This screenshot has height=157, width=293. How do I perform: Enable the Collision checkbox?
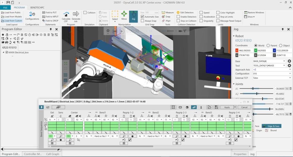(85, 12)
